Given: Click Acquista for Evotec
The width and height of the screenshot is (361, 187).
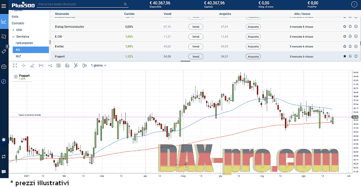Looking at the screenshot, I should pos(253,47).
